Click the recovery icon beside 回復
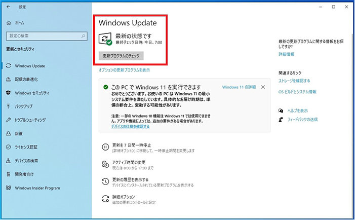The height and width of the screenshot is (220, 355). click(x=9, y=133)
